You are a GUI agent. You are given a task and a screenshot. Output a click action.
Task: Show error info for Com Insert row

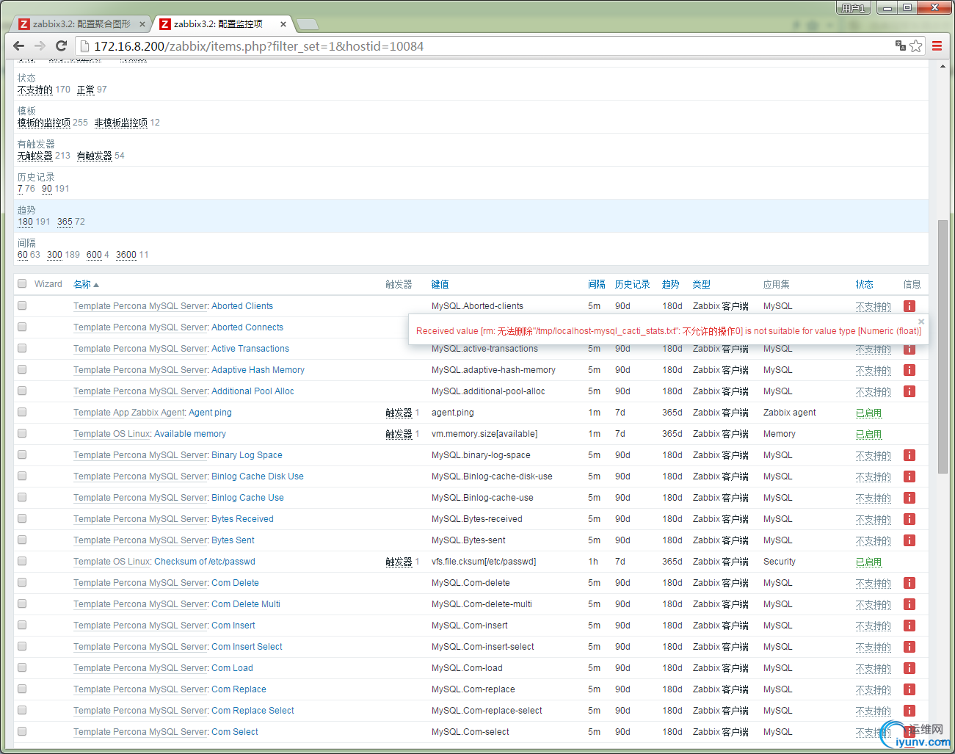tap(909, 626)
